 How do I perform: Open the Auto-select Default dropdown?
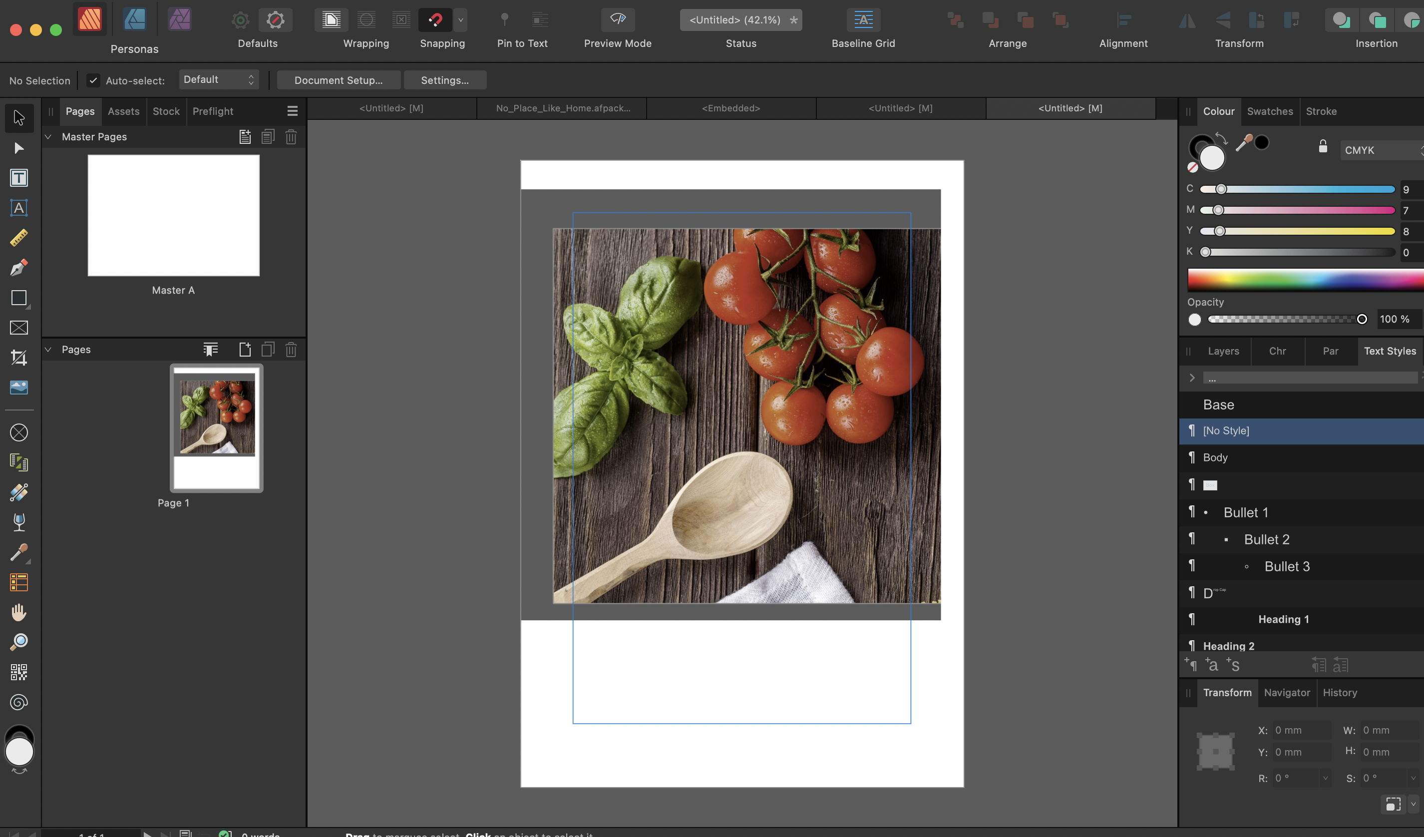pos(219,80)
